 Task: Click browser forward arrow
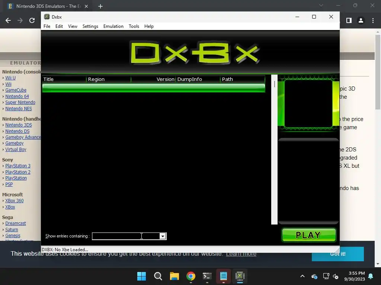point(20,21)
